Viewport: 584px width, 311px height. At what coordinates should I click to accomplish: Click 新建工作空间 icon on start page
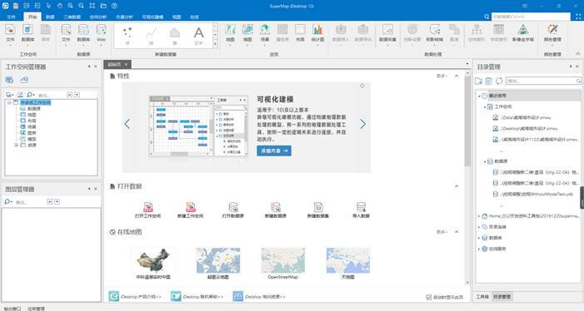[190, 210]
